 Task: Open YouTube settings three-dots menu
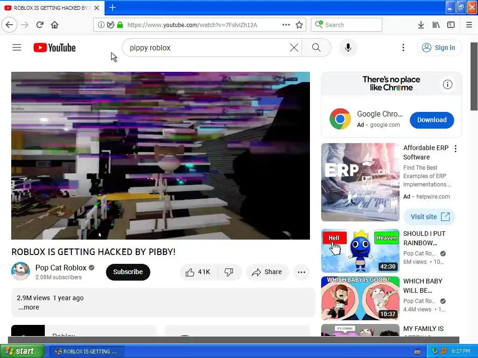click(x=403, y=48)
